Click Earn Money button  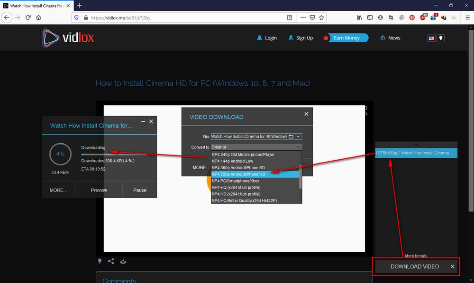coord(346,38)
